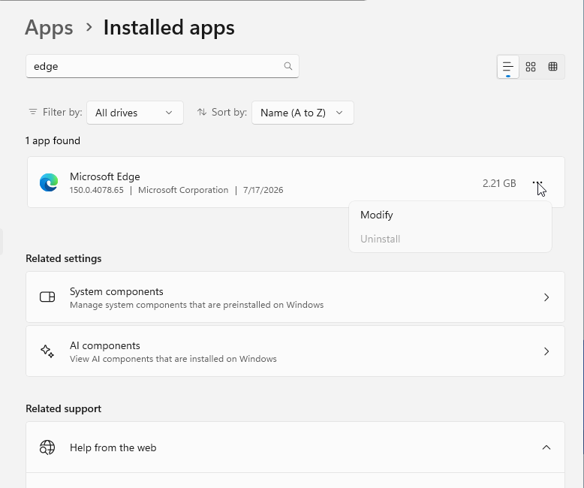The image size is (584, 488).
Task: Switch to grid view layout icon
Action: pyautogui.click(x=531, y=67)
